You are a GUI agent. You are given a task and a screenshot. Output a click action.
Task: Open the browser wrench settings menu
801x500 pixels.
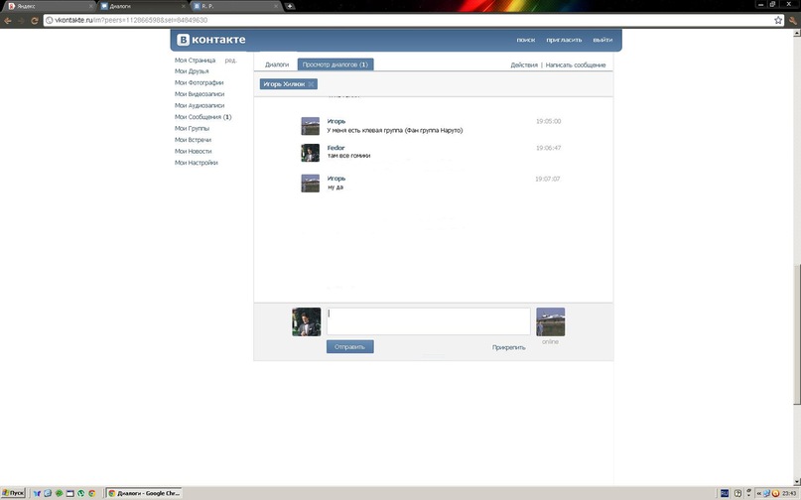[x=792, y=20]
